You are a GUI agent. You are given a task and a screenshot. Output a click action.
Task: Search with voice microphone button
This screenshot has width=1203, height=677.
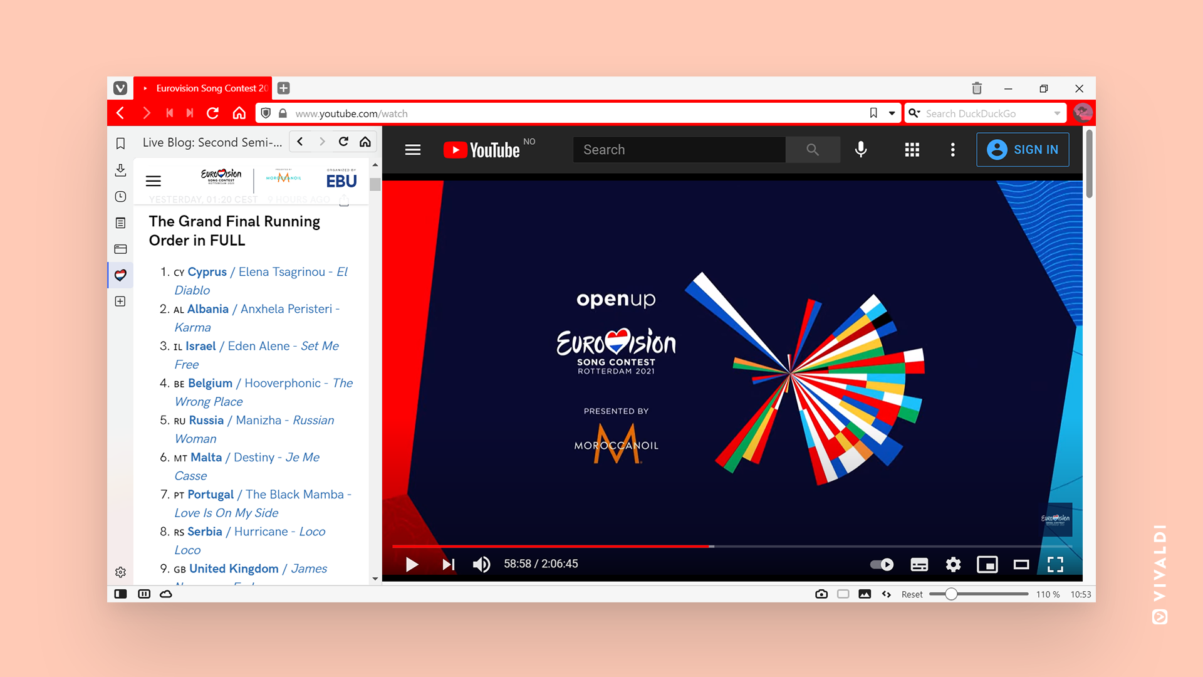coord(861,149)
